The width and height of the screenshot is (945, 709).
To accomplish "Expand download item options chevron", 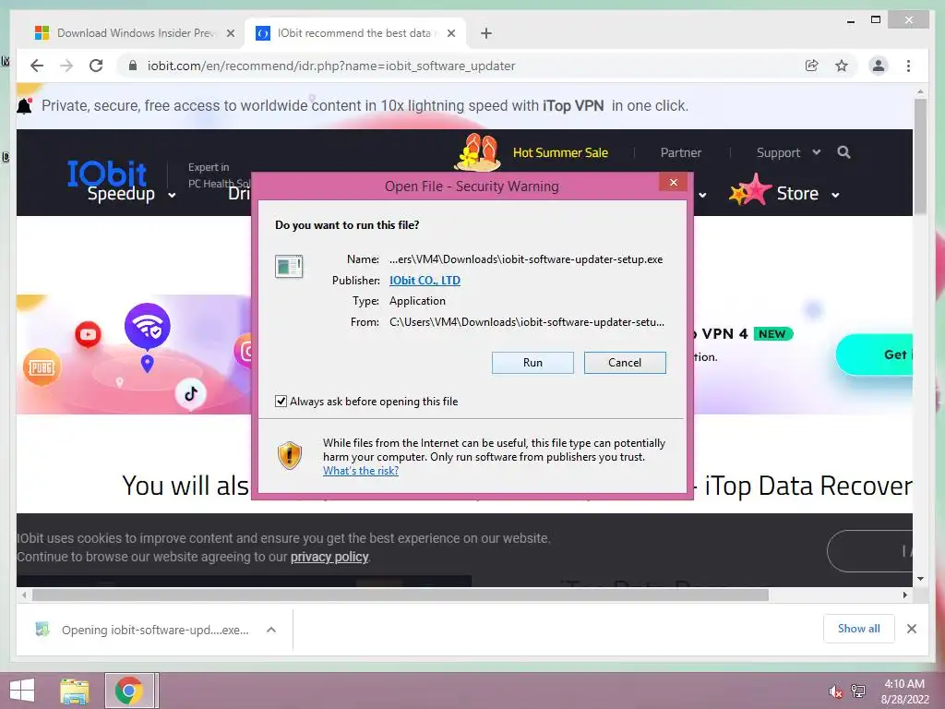I will (271, 630).
